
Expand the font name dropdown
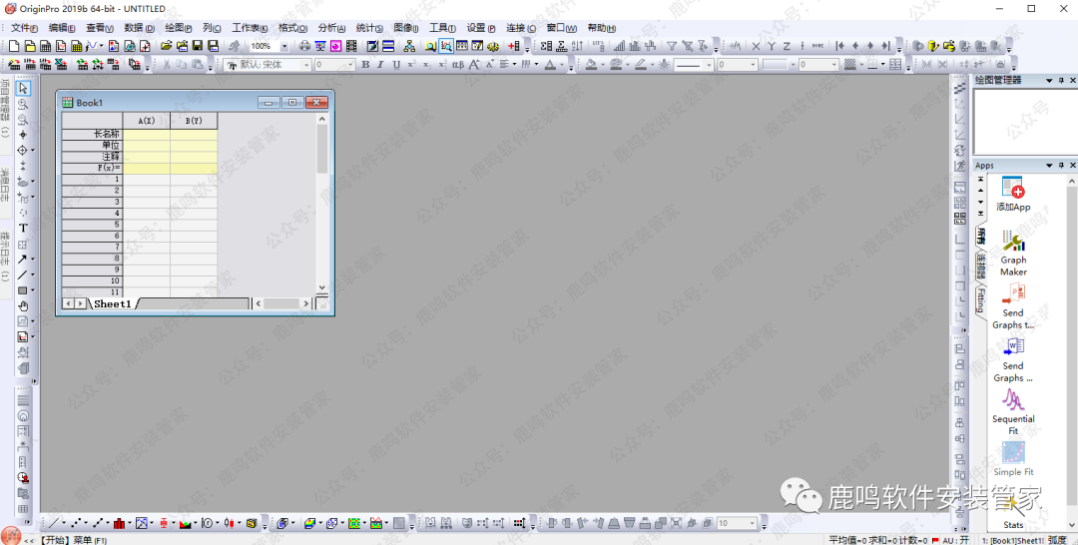point(307,65)
